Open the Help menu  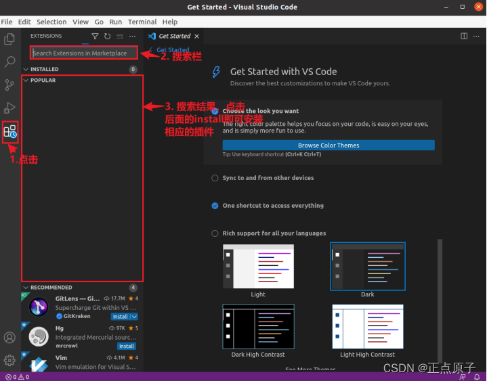(x=170, y=22)
